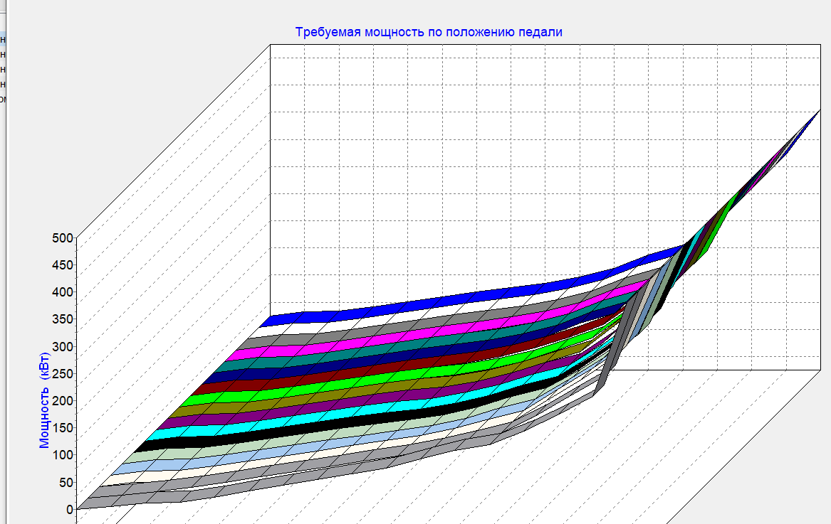Select the last visible row in left list
The image size is (831, 524).
click(3, 99)
